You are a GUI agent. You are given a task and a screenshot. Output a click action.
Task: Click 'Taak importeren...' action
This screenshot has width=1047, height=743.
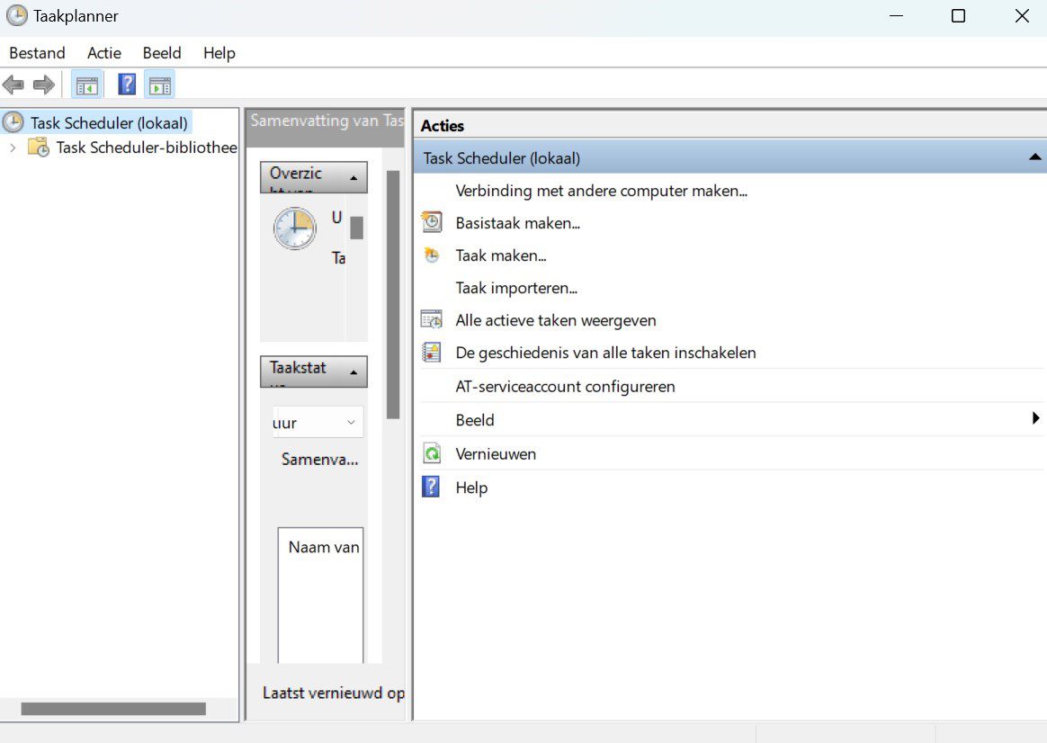pos(515,288)
